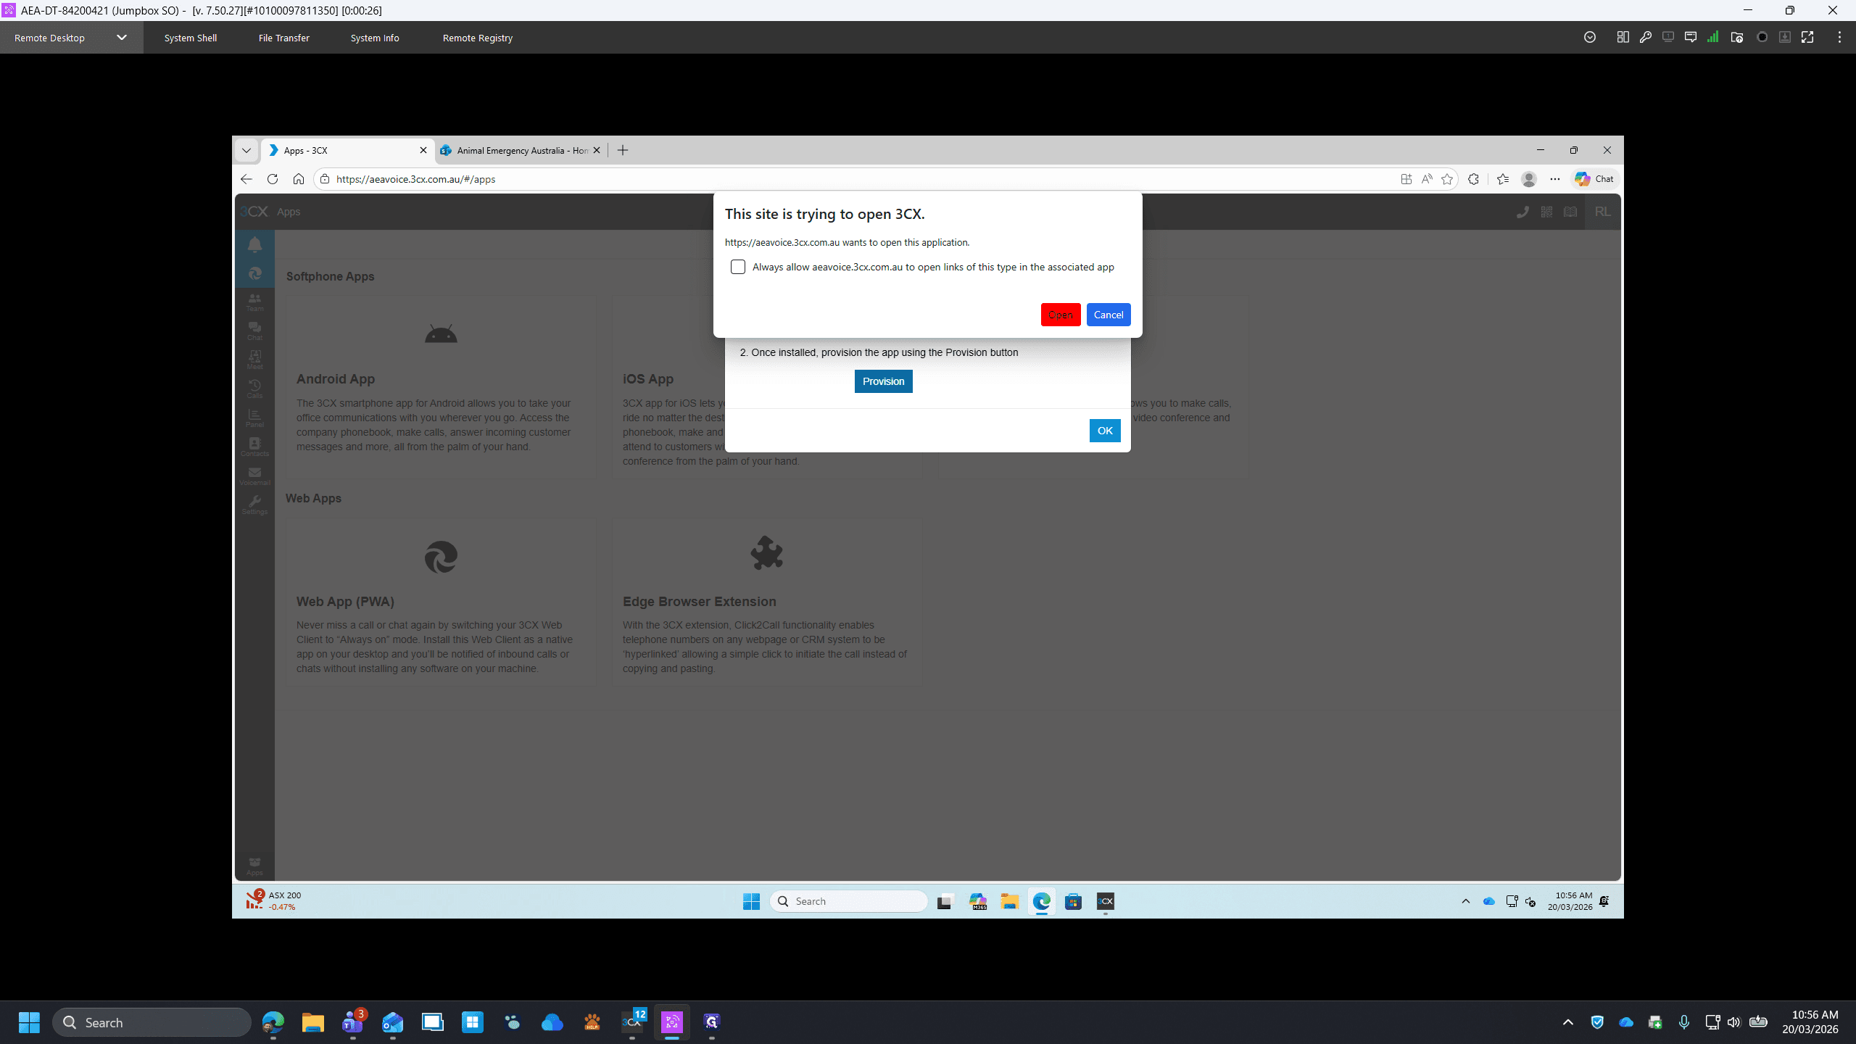
Task: Open the 3CX phonebook book icon
Action: coord(1570,212)
